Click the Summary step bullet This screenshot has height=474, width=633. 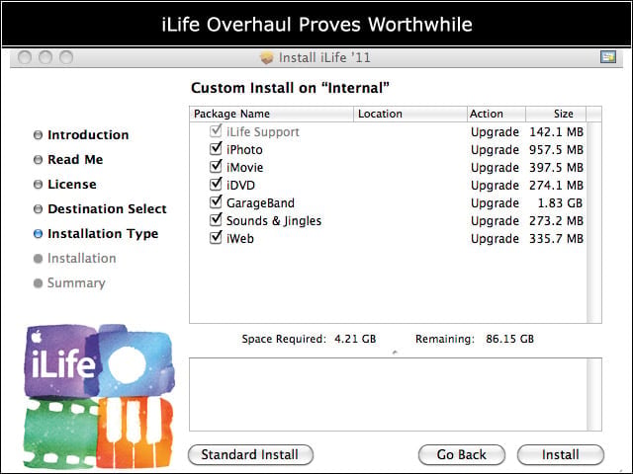coord(38,283)
